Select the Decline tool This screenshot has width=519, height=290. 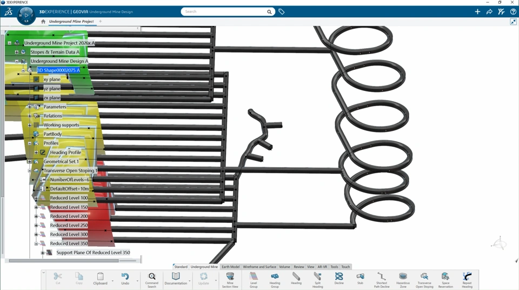click(339, 276)
